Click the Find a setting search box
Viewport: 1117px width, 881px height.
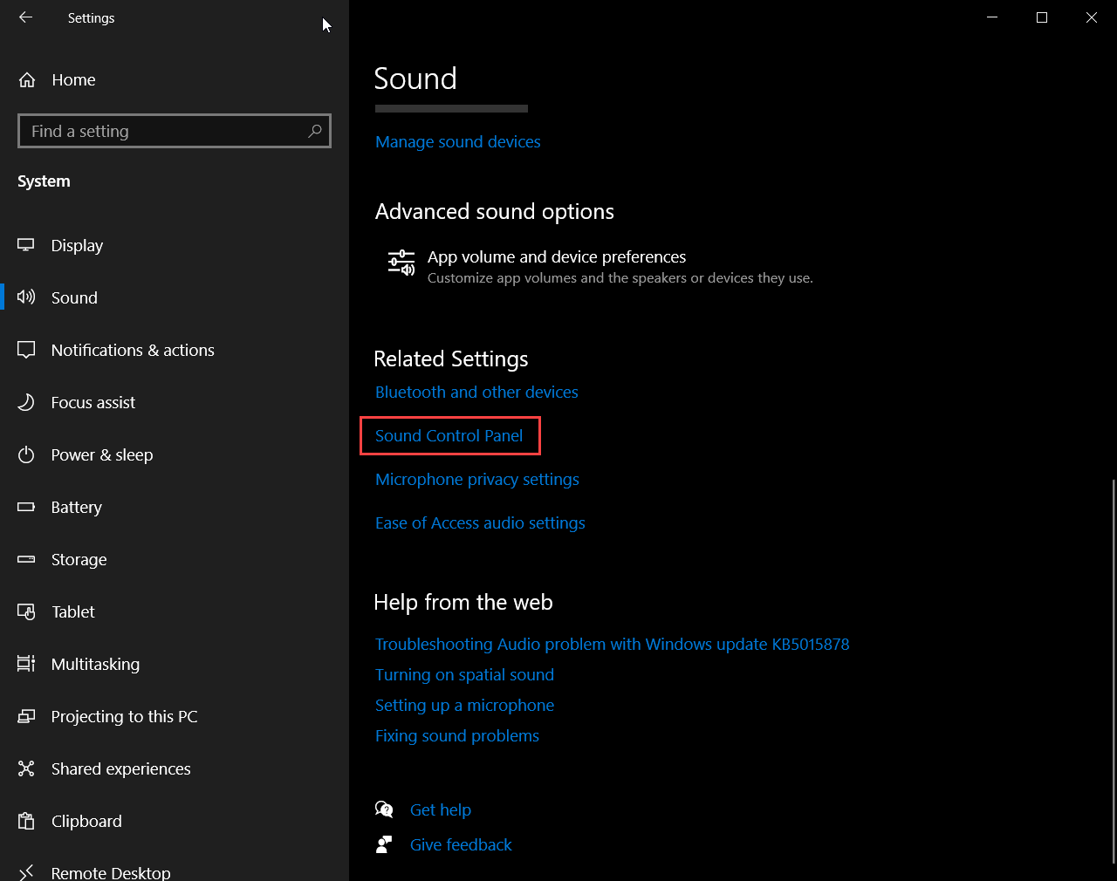click(x=166, y=131)
